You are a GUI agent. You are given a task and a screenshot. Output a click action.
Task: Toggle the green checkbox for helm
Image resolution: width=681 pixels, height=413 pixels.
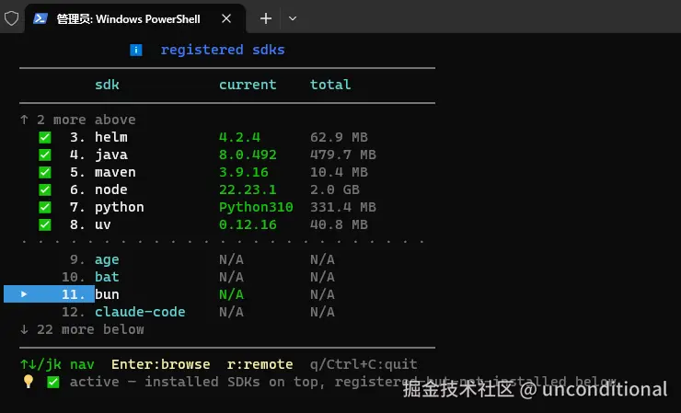(x=45, y=137)
